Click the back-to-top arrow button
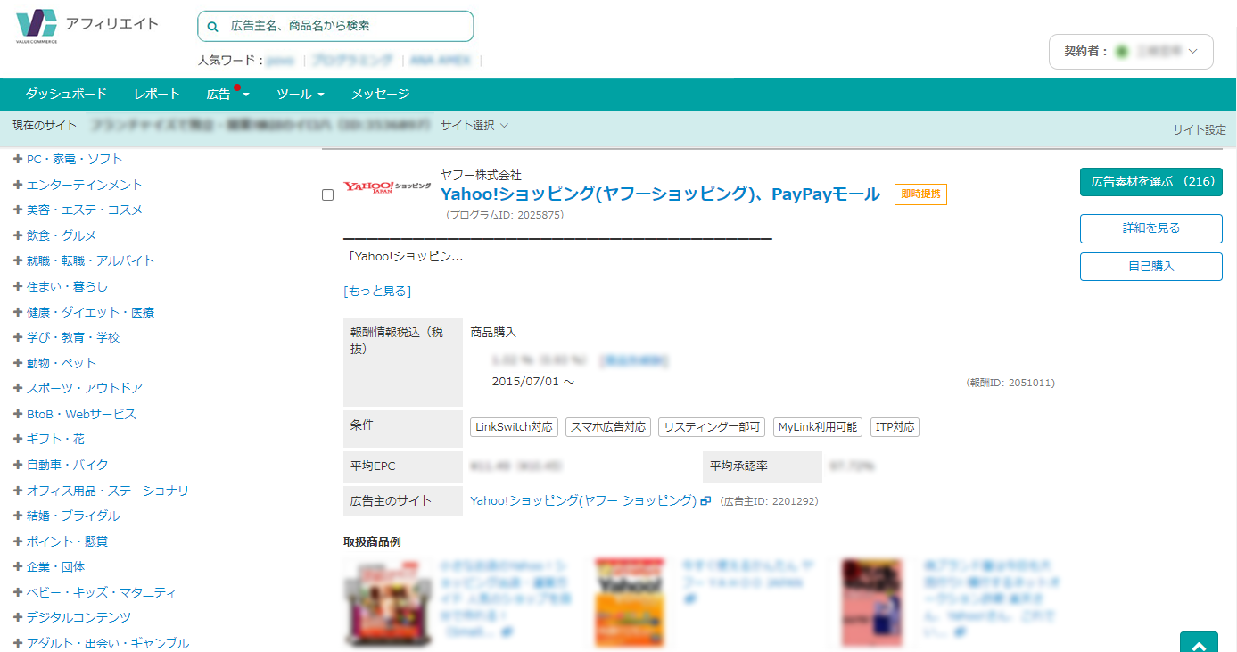1237x652 pixels. click(1199, 642)
